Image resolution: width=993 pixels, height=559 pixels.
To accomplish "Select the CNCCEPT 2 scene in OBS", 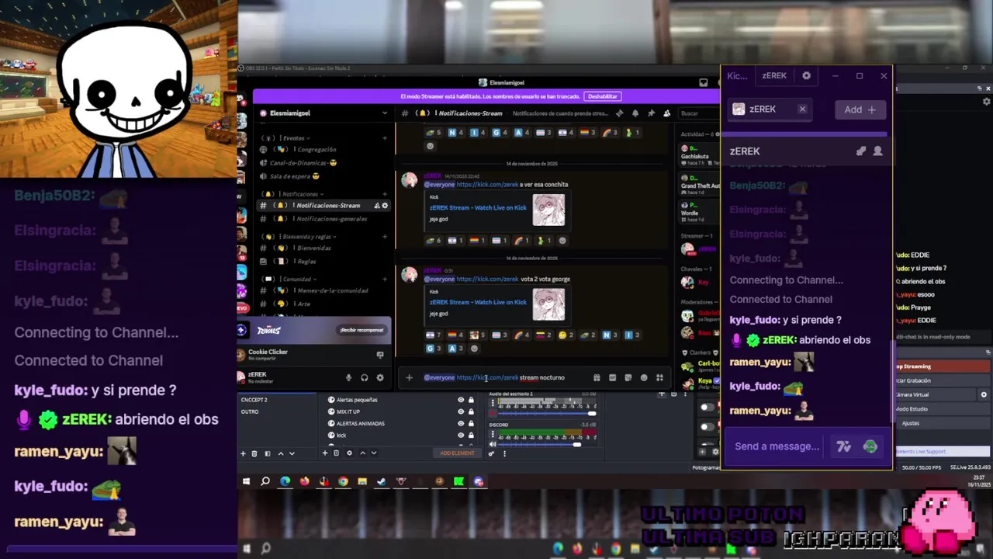I will [x=277, y=400].
